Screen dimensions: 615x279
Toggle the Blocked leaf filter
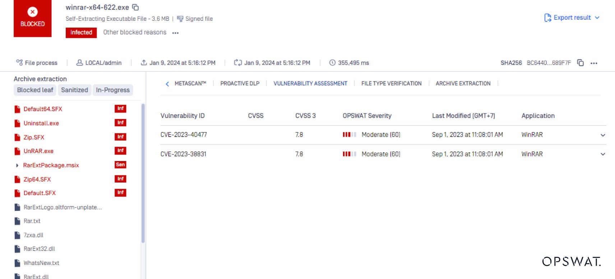(x=35, y=90)
